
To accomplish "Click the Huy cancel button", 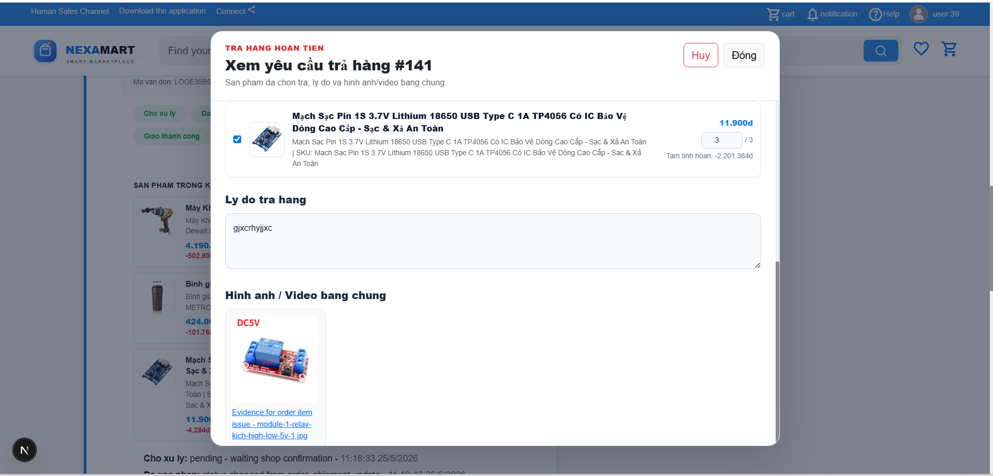I will click(x=701, y=55).
